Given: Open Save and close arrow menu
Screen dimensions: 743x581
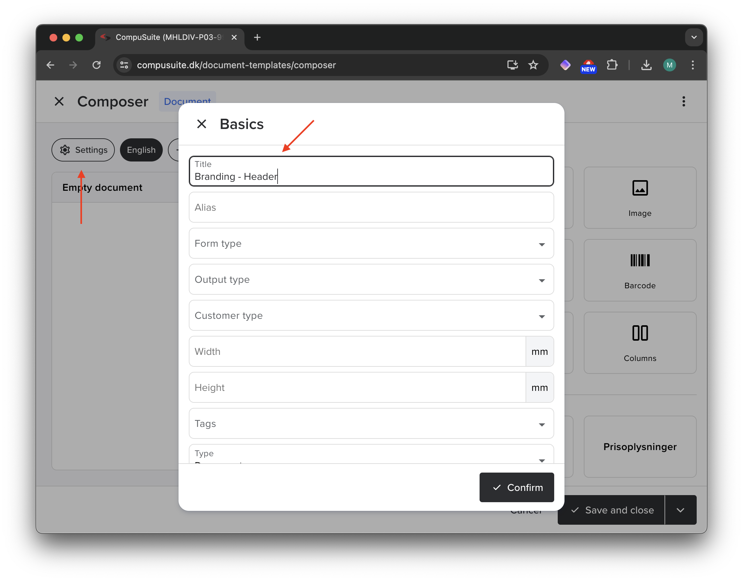Looking at the screenshot, I should pos(680,510).
